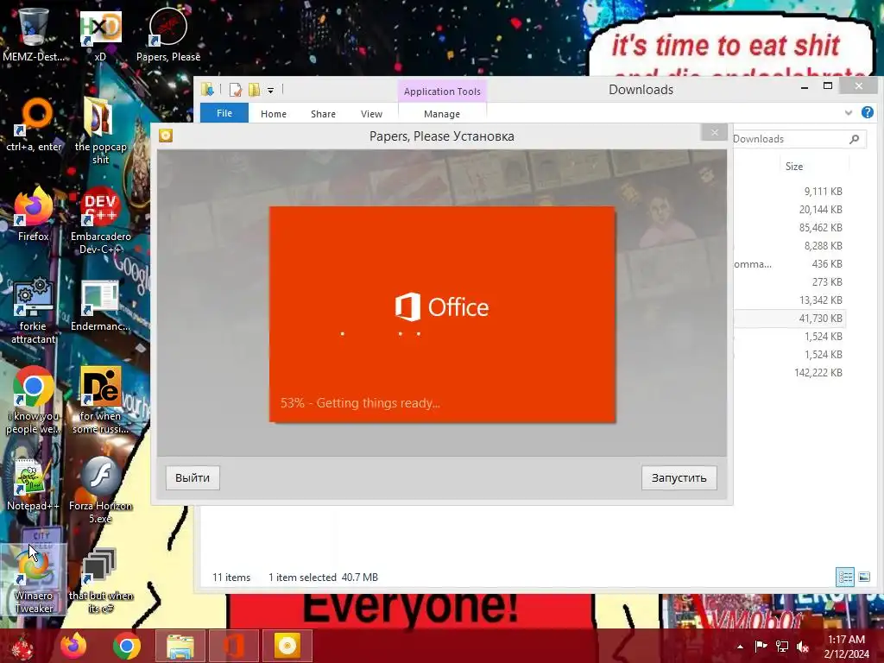Switch to Office installer taskbar button
Screen dimensions: 884x663
(x=233, y=646)
